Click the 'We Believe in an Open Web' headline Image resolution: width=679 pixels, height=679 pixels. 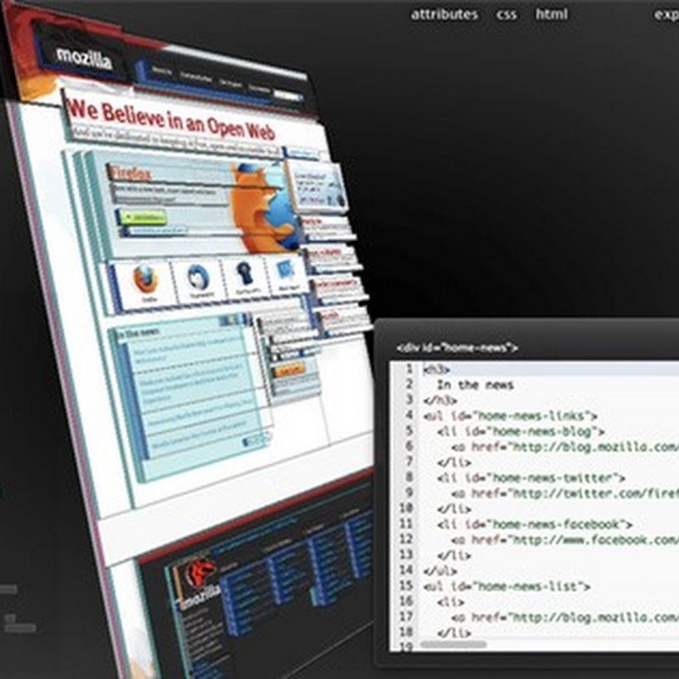(171, 118)
